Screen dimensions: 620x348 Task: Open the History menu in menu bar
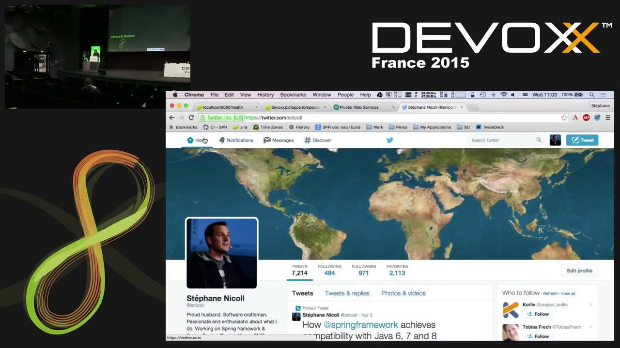(265, 95)
